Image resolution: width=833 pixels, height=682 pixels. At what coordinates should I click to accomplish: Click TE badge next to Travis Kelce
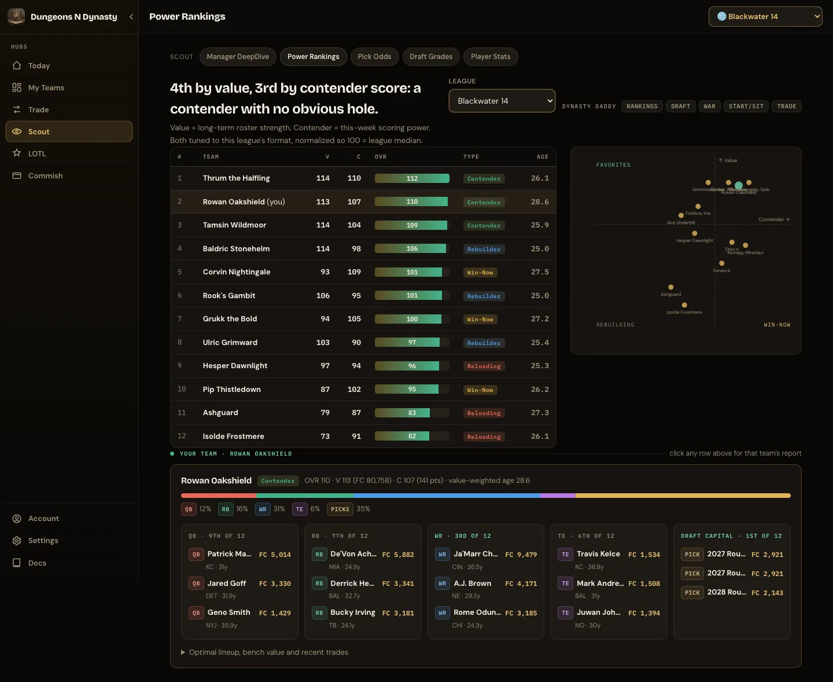(x=565, y=555)
